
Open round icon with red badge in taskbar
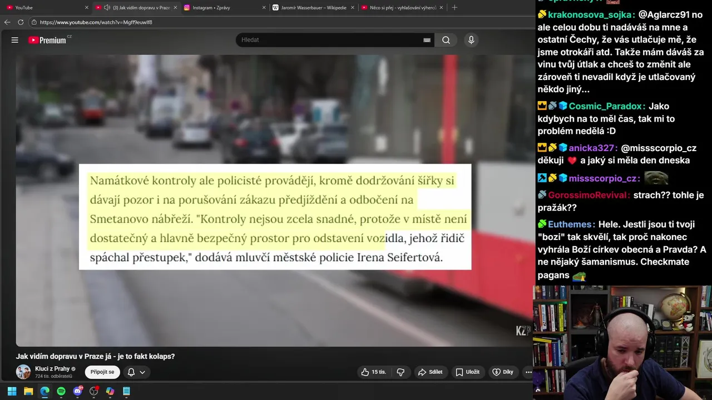pyautogui.click(x=94, y=391)
